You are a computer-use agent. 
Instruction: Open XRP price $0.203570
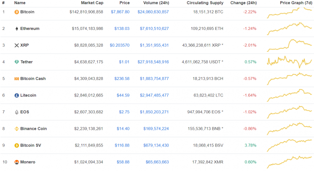120,45
